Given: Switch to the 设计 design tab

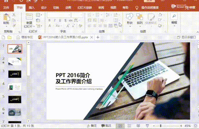Looking at the screenshot, I should [x=44, y=7].
